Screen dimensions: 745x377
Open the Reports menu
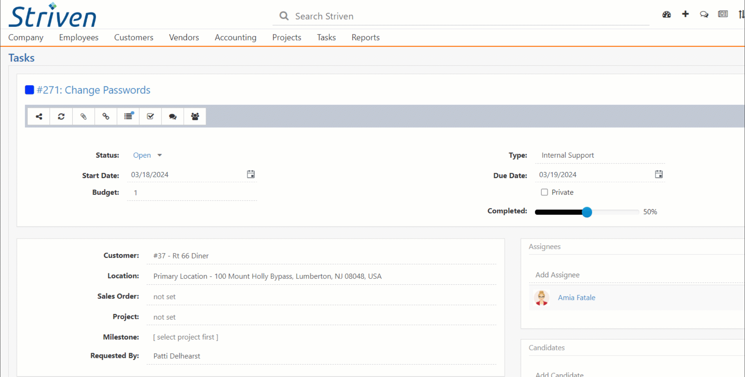coord(365,38)
